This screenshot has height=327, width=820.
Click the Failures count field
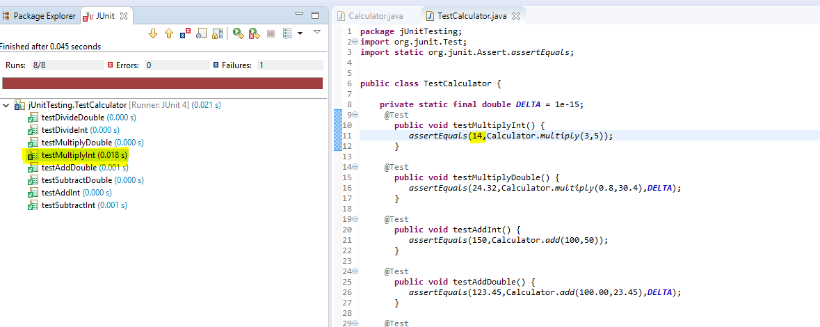pyautogui.click(x=290, y=65)
